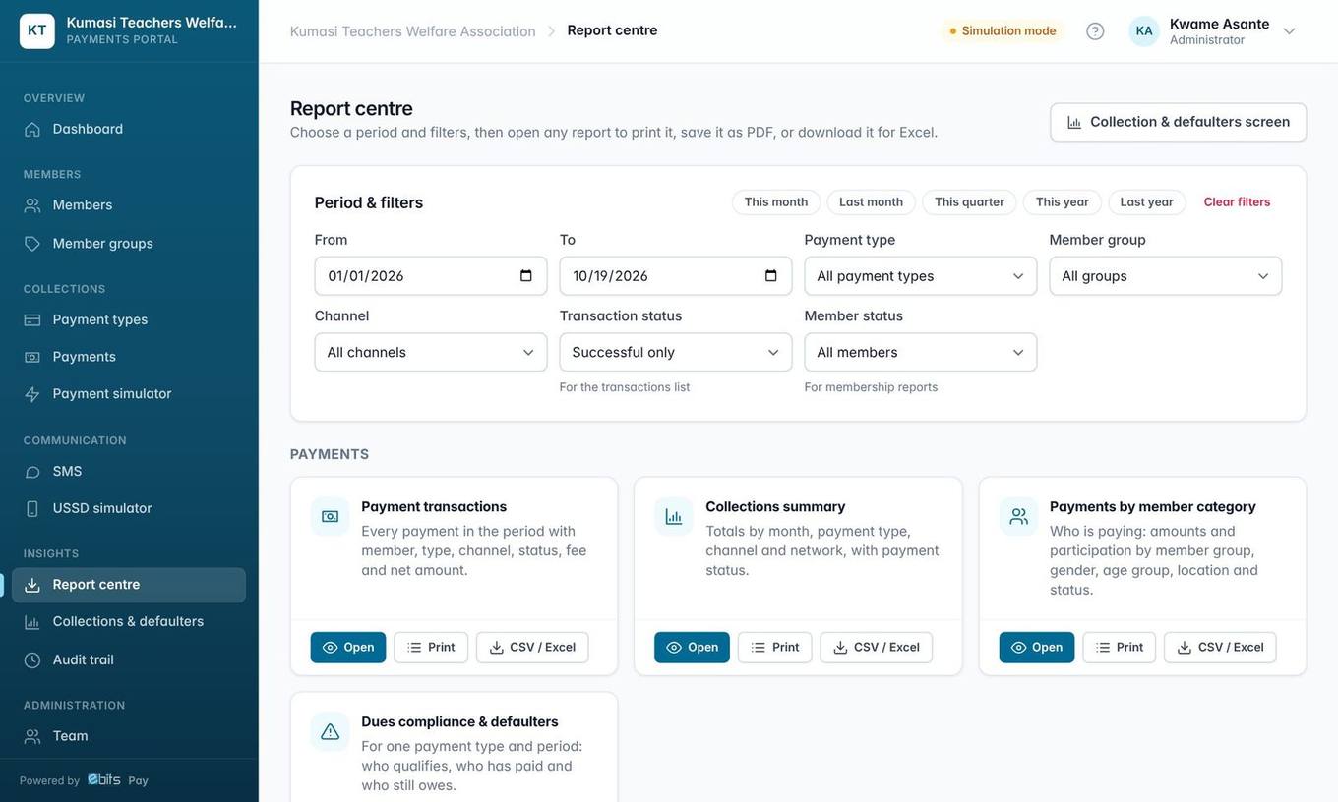This screenshot has width=1338, height=802.
Task: Click the From date input field
Action: (431, 276)
